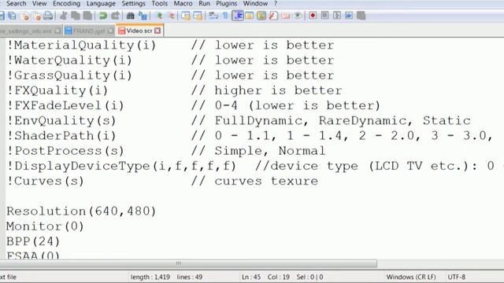The height and width of the screenshot is (283, 504).
Task: Toggle the file monitoring eye icon
Action: point(298,16)
